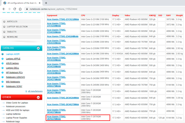
Task: Click the address bar URL field
Action: (53, 9)
